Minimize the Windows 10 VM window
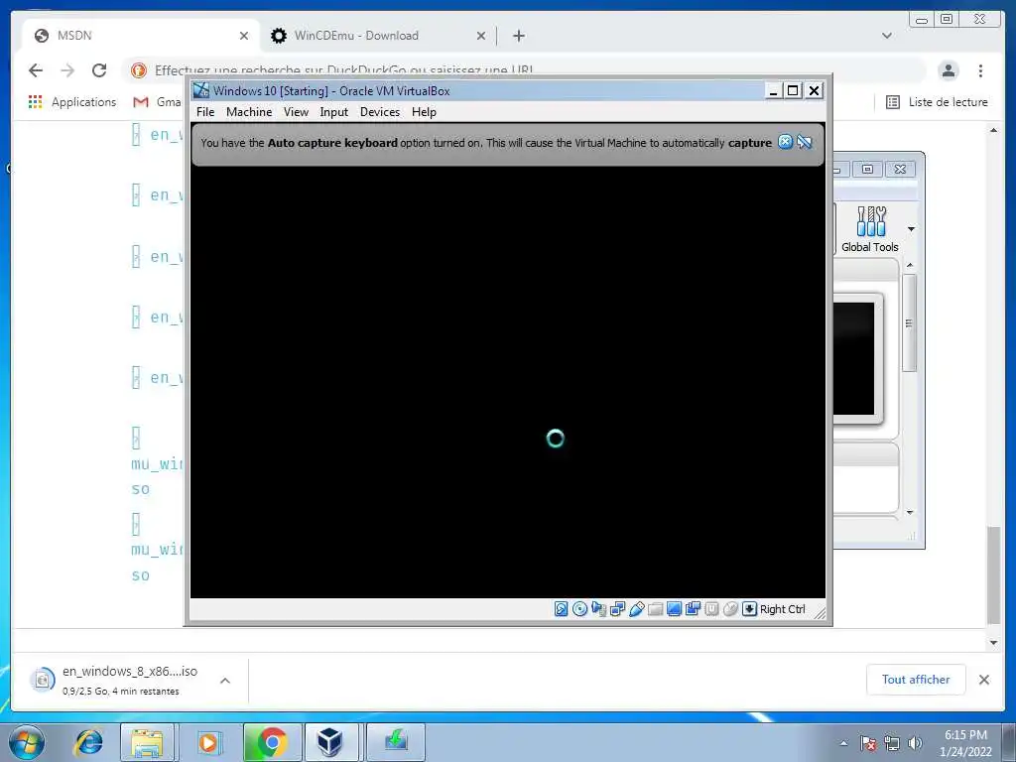The height and width of the screenshot is (762, 1016). tap(772, 90)
